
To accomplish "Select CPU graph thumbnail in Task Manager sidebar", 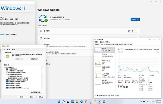I will click(98, 50).
